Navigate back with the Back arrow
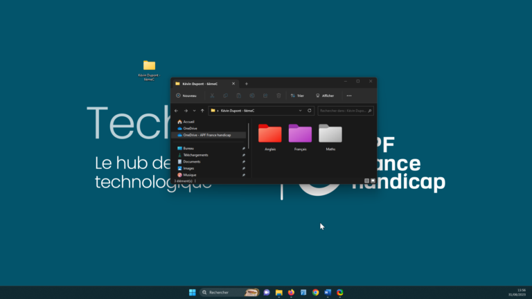This screenshot has height=299, width=532. tap(177, 111)
